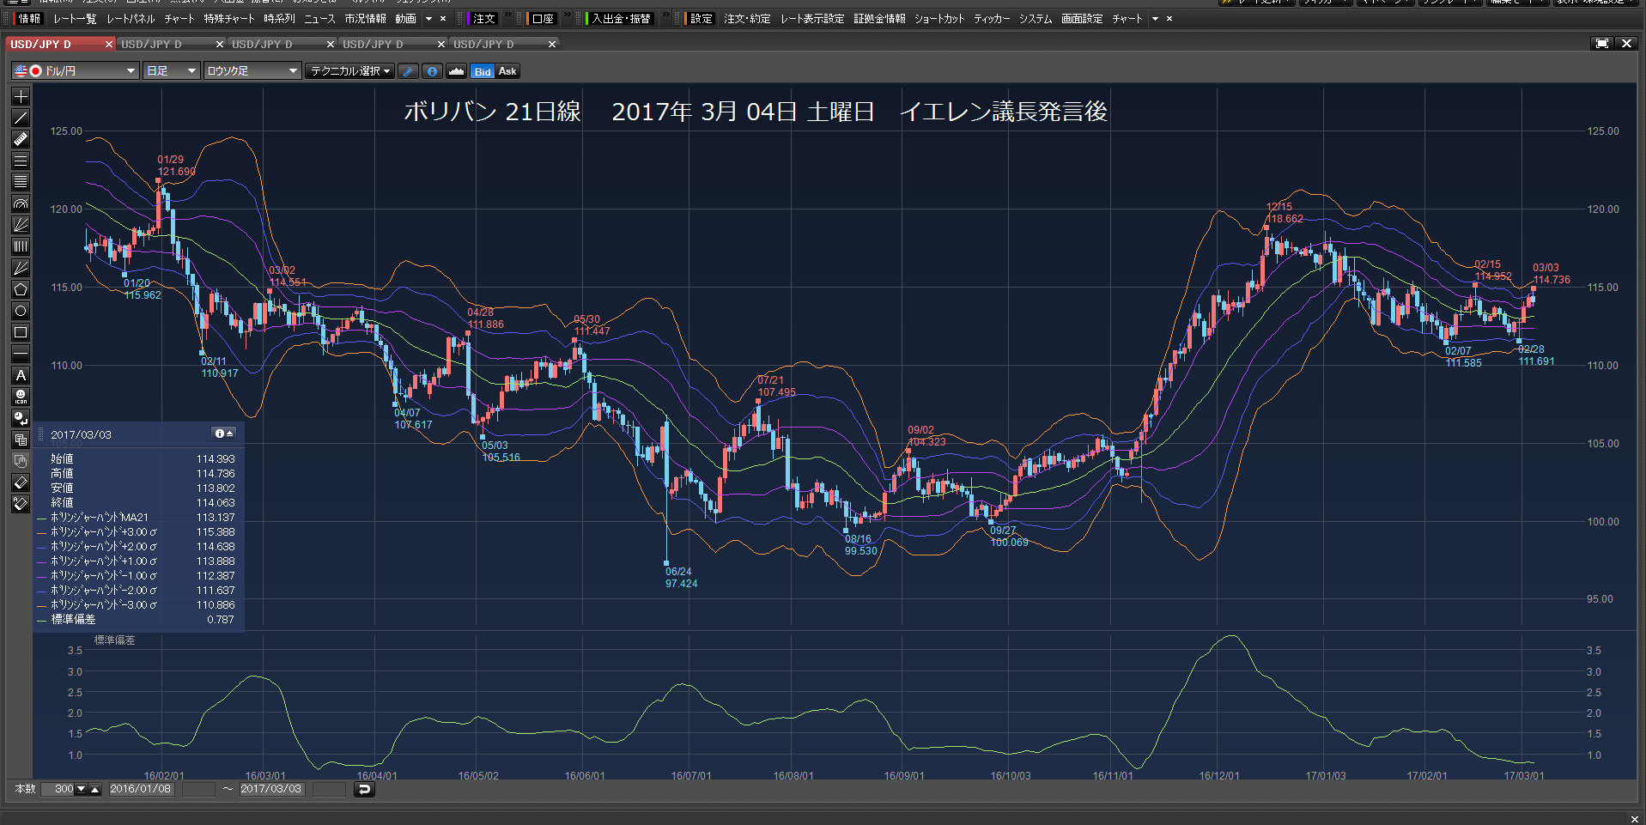
Task: Click the start date field 2016/01/08
Action: pyautogui.click(x=141, y=790)
